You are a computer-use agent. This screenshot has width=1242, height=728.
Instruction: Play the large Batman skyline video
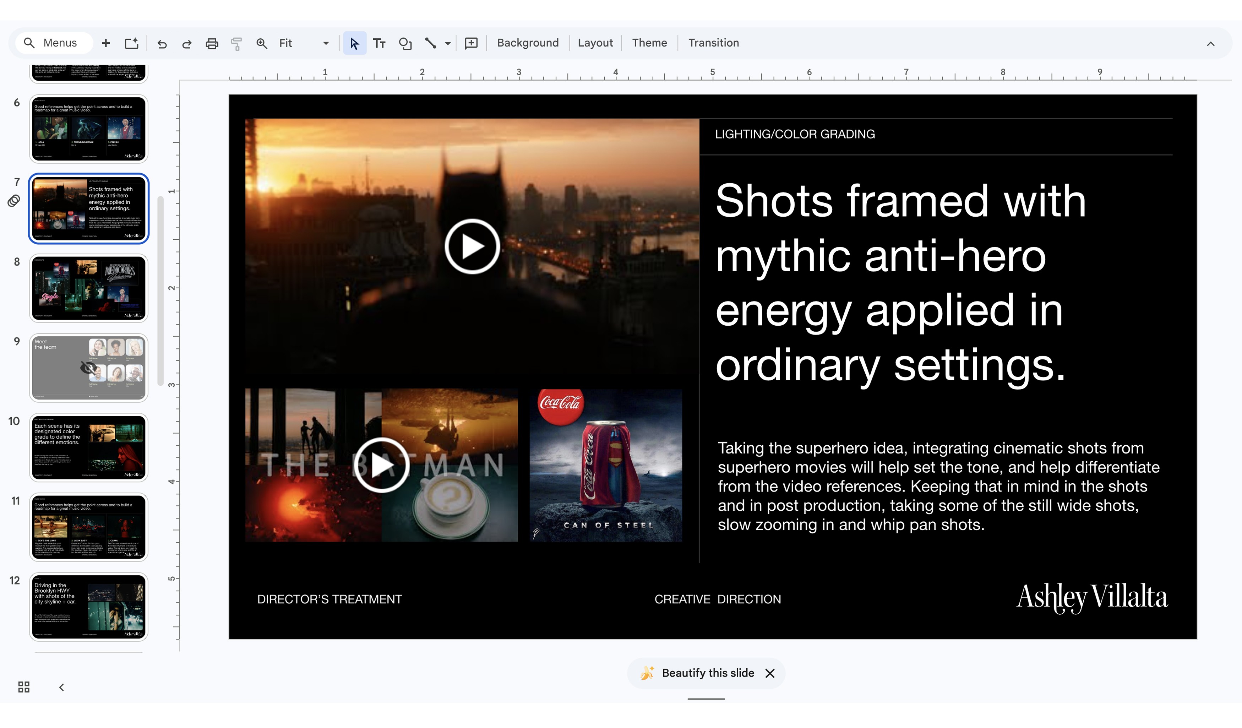(x=472, y=246)
